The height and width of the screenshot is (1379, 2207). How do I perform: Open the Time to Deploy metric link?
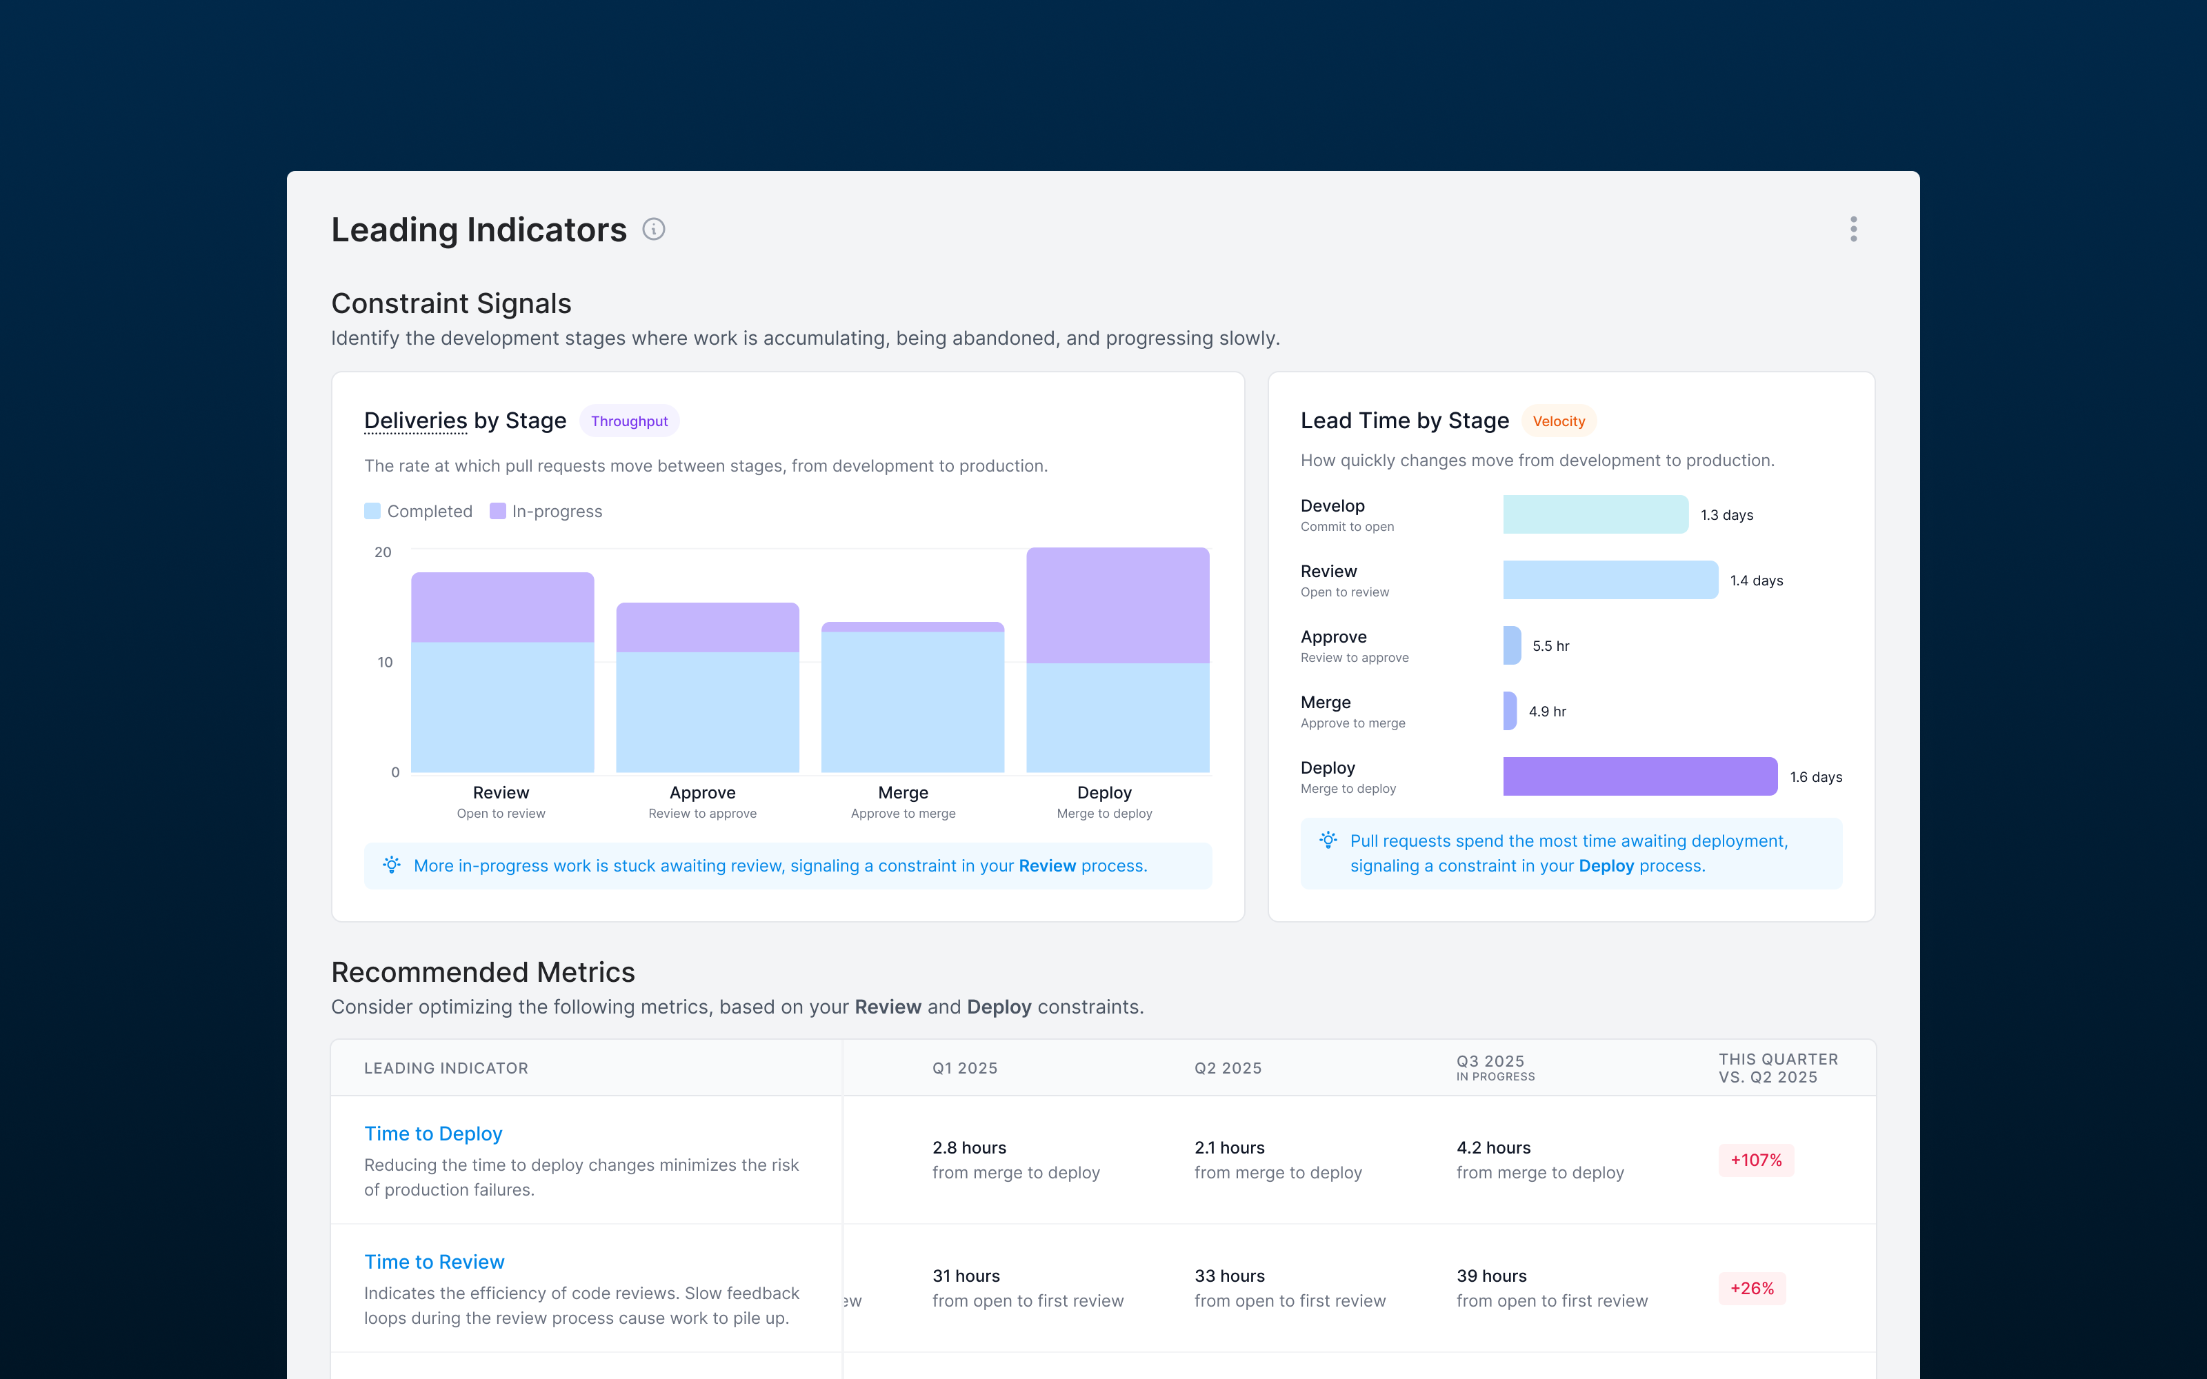coord(433,1133)
